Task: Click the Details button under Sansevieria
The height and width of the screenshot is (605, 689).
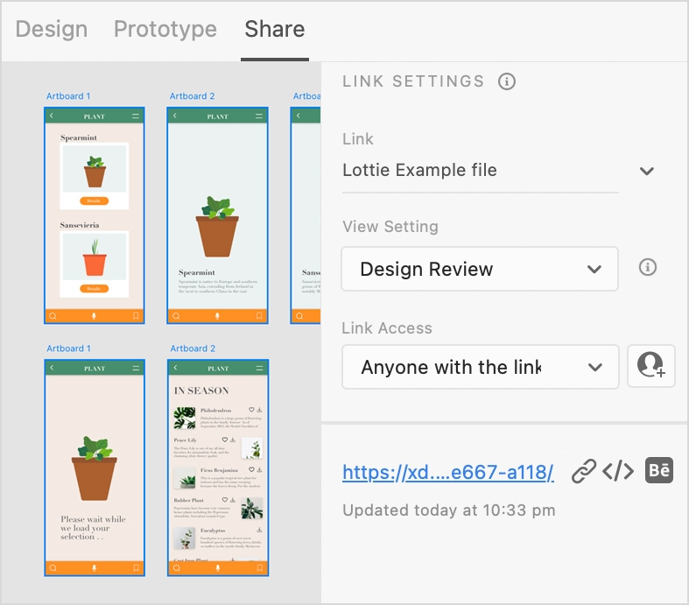Action: coord(94,289)
